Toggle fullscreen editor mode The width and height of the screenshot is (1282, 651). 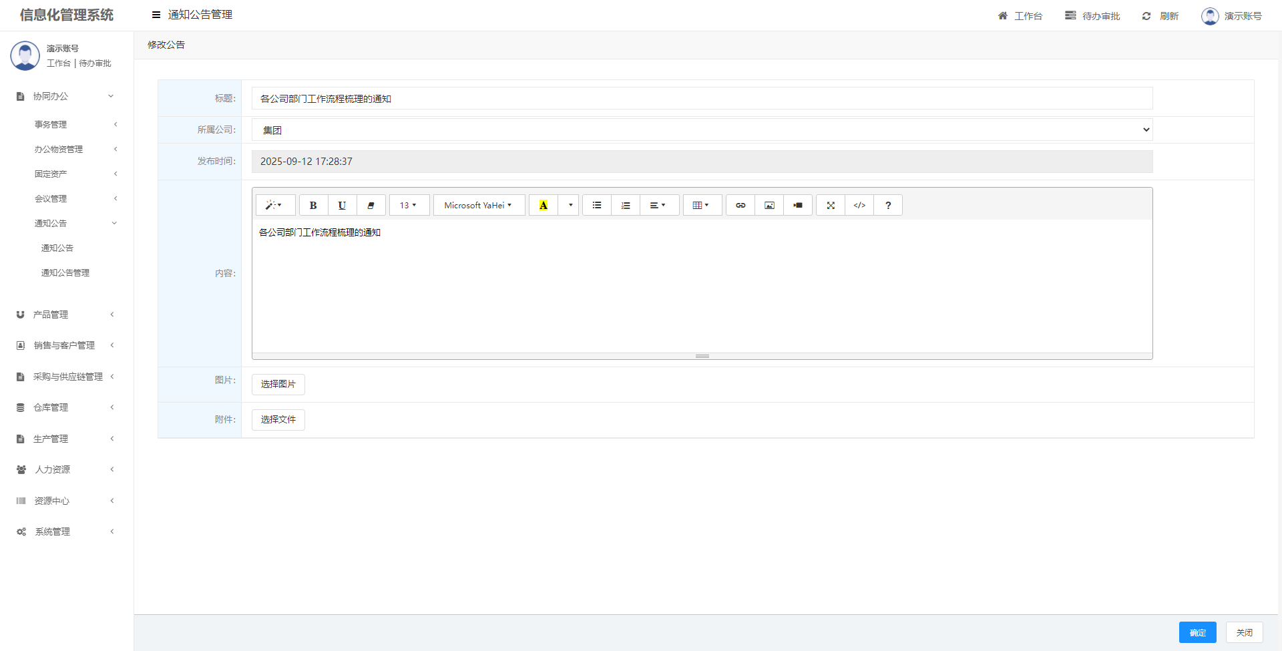click(x=831, y=206)
